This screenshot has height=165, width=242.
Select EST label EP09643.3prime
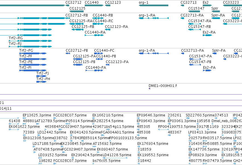(151, 121)
